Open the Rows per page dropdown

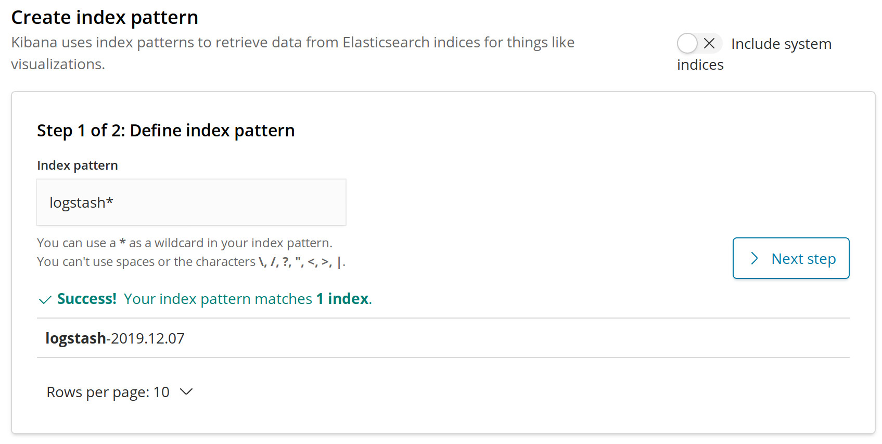tap(120, 392)
